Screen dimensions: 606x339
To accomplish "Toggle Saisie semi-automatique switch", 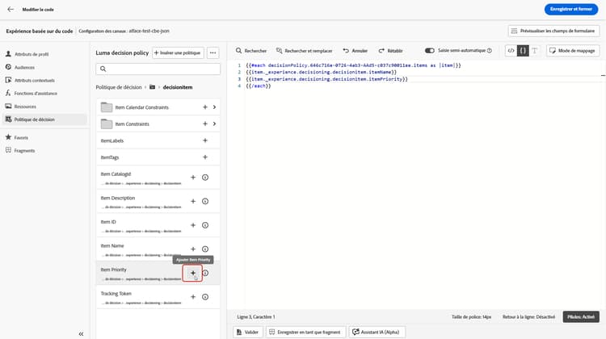I will (x=429, y=51).
